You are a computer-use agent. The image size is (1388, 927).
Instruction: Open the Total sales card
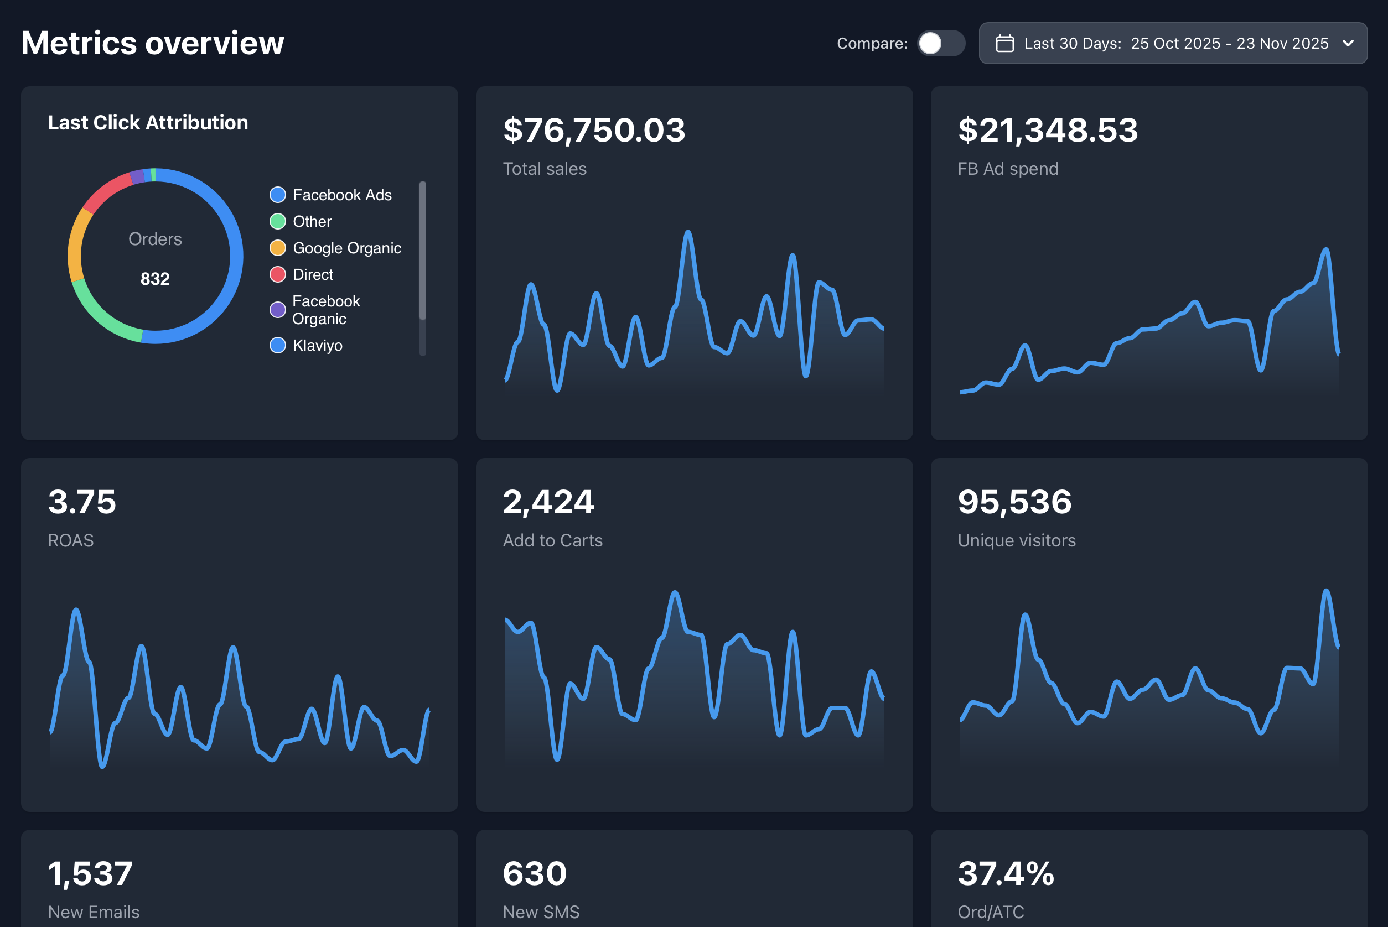693,263
